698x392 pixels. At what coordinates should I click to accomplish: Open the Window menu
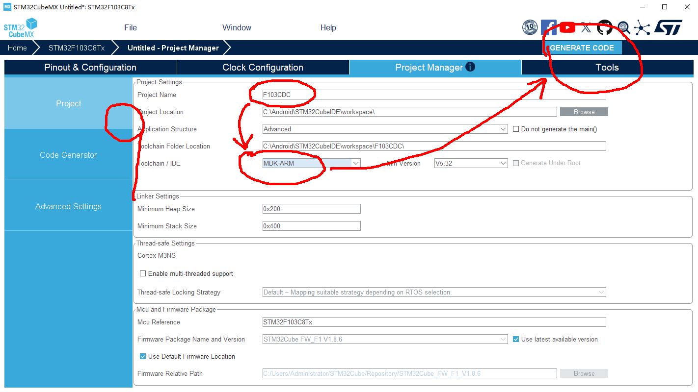(237, 27)
